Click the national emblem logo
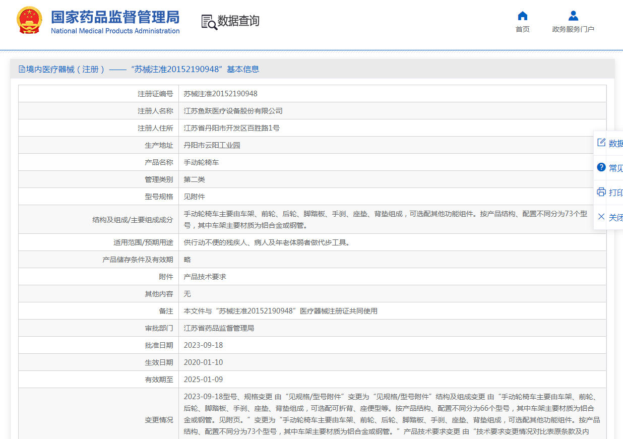This screenshot has width=623, height=439. pos(30,21)
